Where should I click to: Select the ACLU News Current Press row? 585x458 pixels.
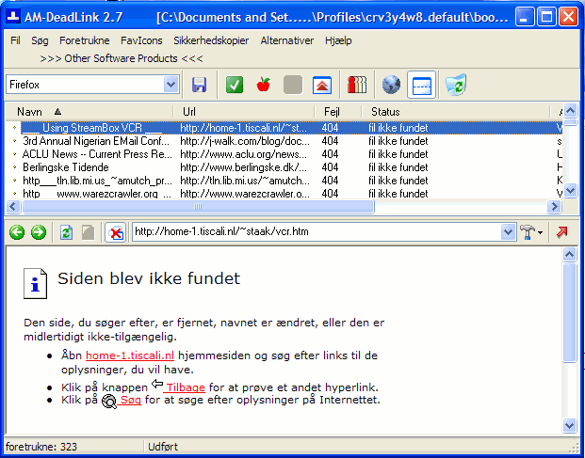(x=284, y=154)
